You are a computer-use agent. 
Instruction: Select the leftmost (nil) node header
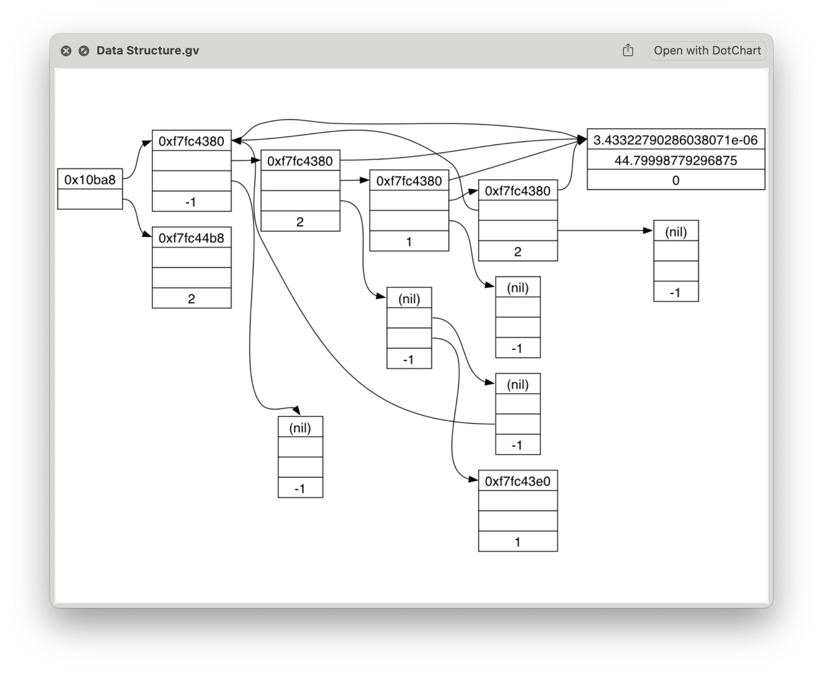[300, 427]
